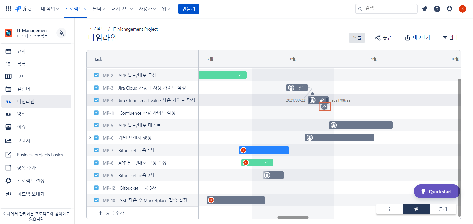Open the help question mark icon

(x=437, y=9)
